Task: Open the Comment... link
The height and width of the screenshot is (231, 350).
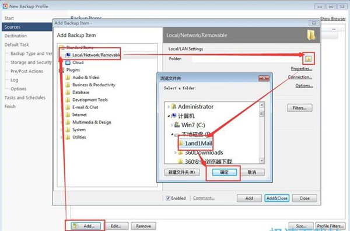Action: [204, 198]
